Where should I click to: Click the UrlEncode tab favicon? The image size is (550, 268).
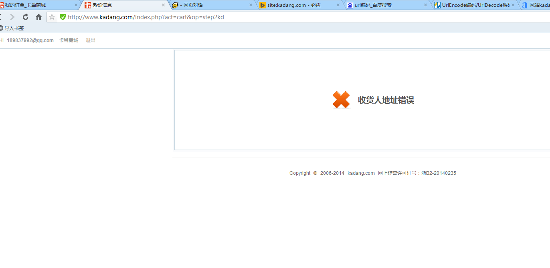[x=437, y=5]
